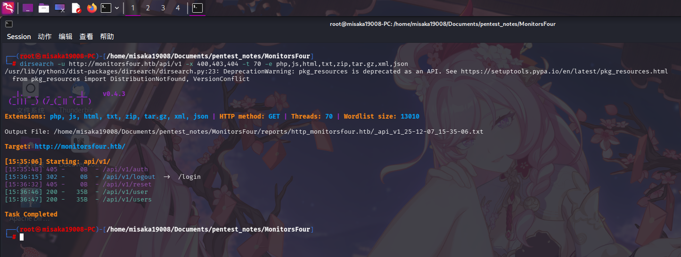
Task: Open the Session menu
Action: point(19,37)
